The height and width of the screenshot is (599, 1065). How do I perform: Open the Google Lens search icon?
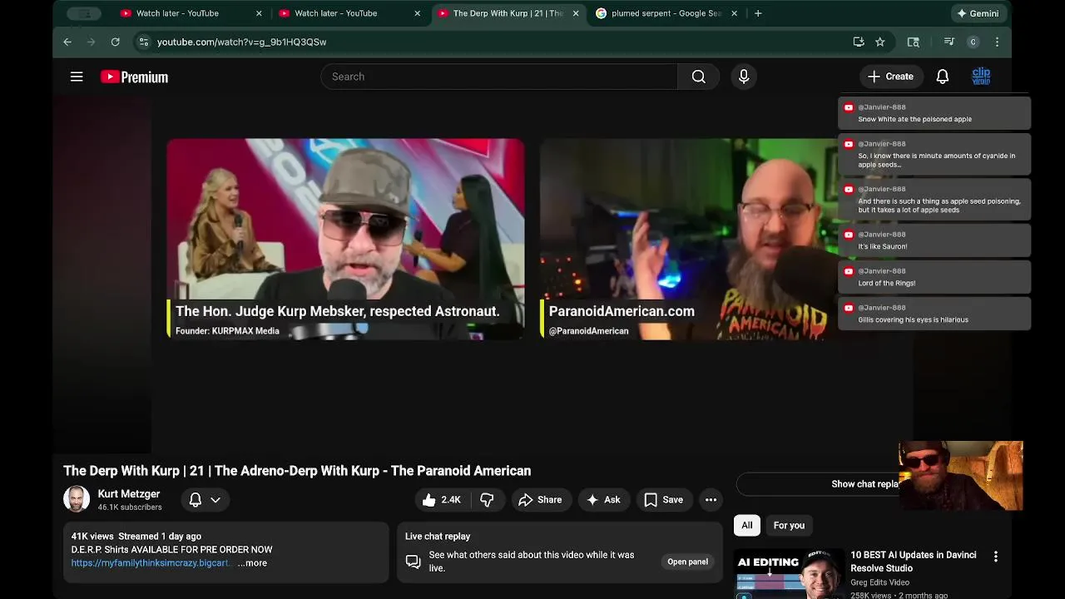(x=913, y=42)
